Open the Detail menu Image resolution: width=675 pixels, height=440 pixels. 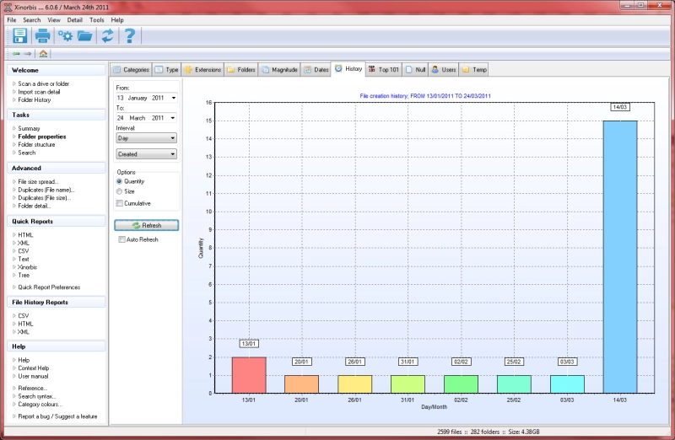tap(74, 19)
